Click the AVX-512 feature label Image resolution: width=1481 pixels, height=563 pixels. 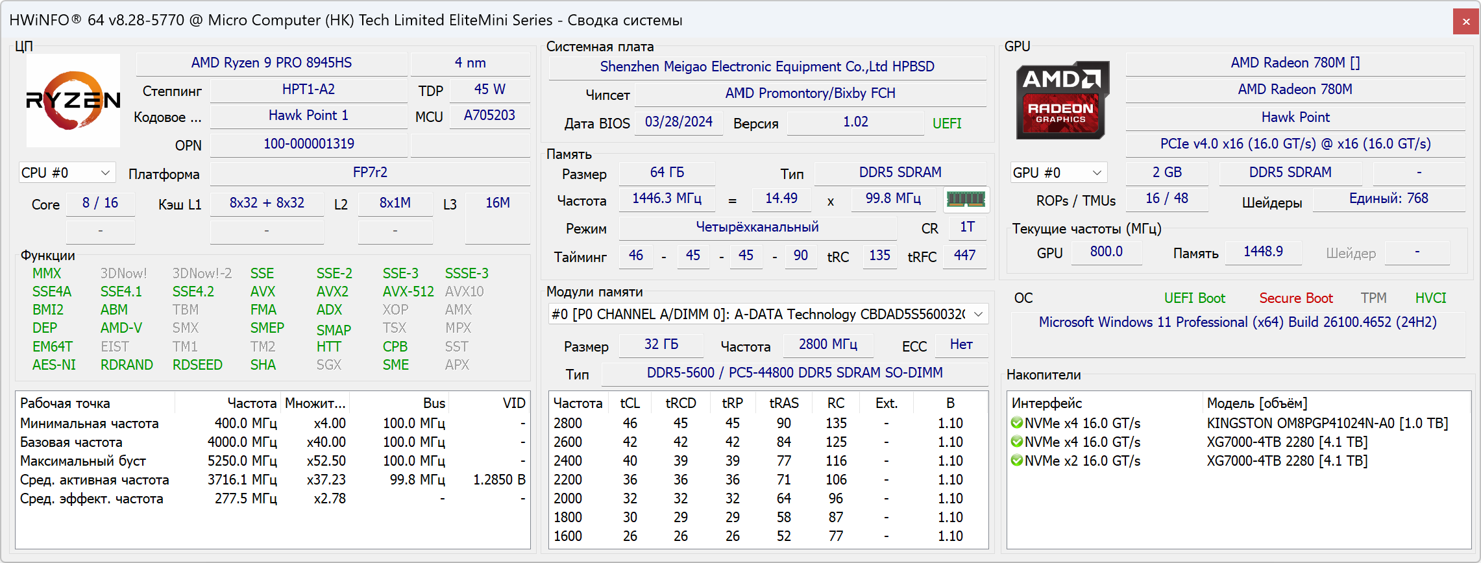click(408, 292)
